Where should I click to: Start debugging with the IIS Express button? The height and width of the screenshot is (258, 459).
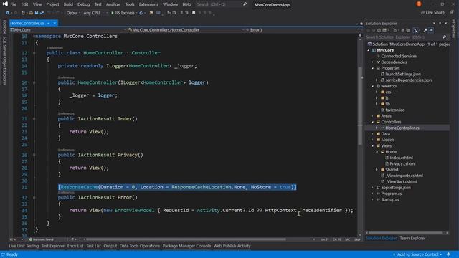[x=123, y=13]
